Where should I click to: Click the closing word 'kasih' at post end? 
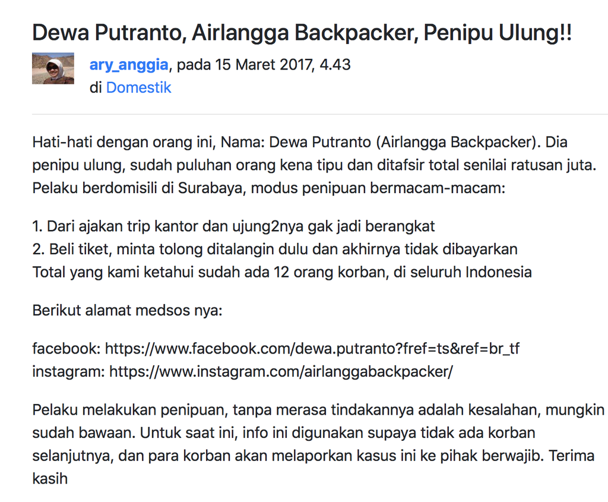click(50, 479)
